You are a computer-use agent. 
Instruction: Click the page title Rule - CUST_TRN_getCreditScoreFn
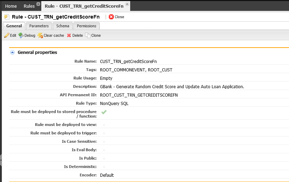[x=56, y=17]
